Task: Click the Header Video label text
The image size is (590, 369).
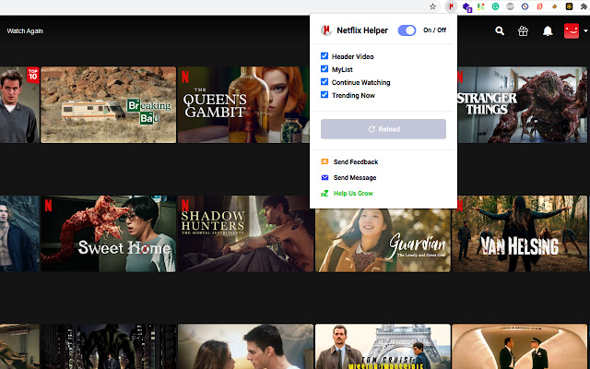Action: pyautogui.click(x=352, y=56)
